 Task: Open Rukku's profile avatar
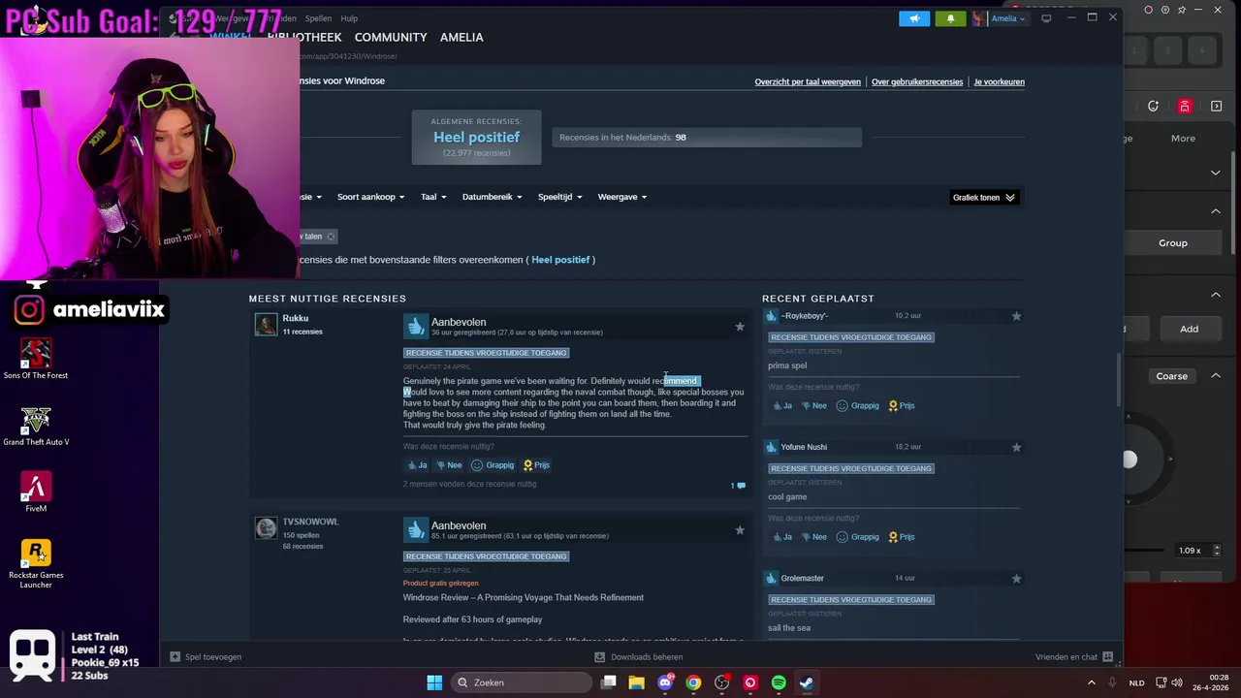click(x=266, y=325)
